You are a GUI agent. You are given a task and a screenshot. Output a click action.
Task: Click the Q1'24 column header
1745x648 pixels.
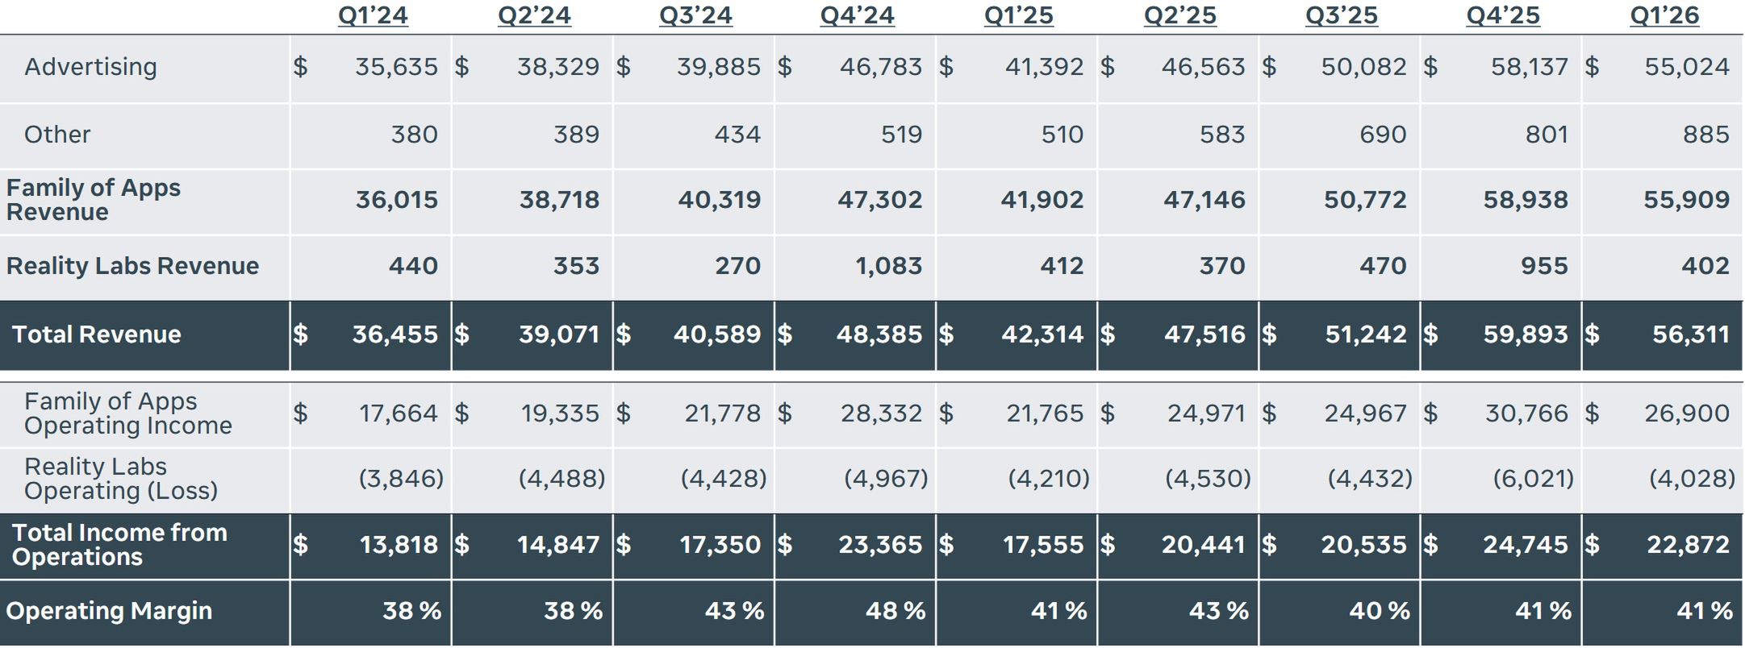point(373,15)
